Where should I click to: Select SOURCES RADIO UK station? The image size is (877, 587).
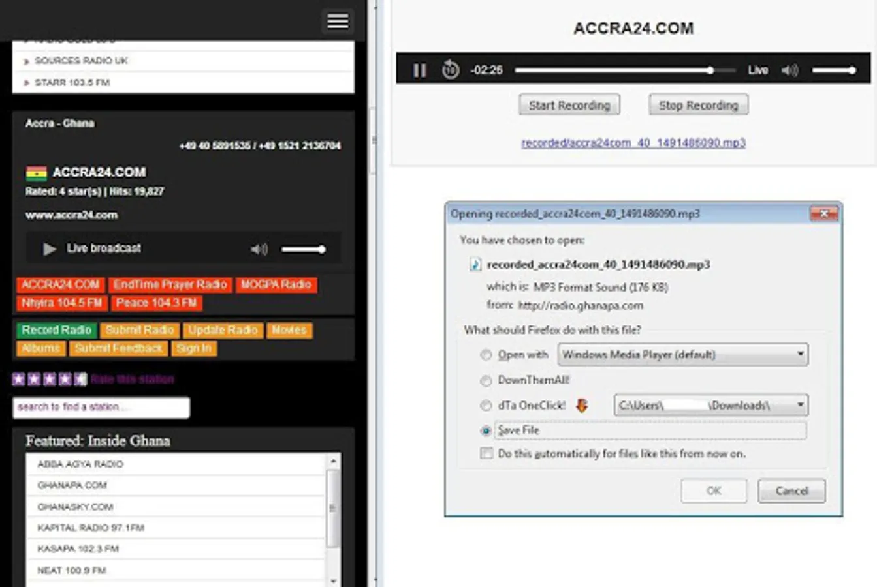pyautogui.click(x=183, y=61)
